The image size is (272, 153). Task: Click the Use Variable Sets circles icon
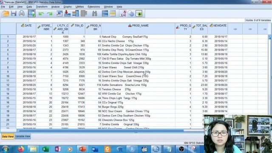point(131,13)
